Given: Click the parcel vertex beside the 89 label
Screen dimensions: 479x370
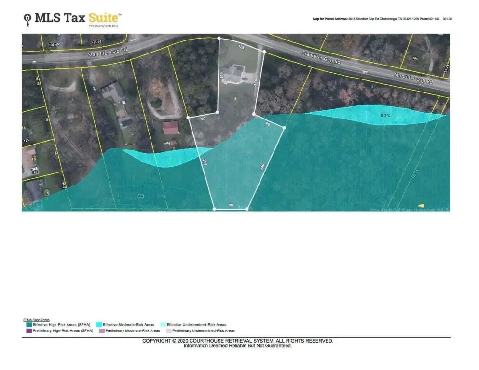Looking at the screenshot, I should (284, 128).
